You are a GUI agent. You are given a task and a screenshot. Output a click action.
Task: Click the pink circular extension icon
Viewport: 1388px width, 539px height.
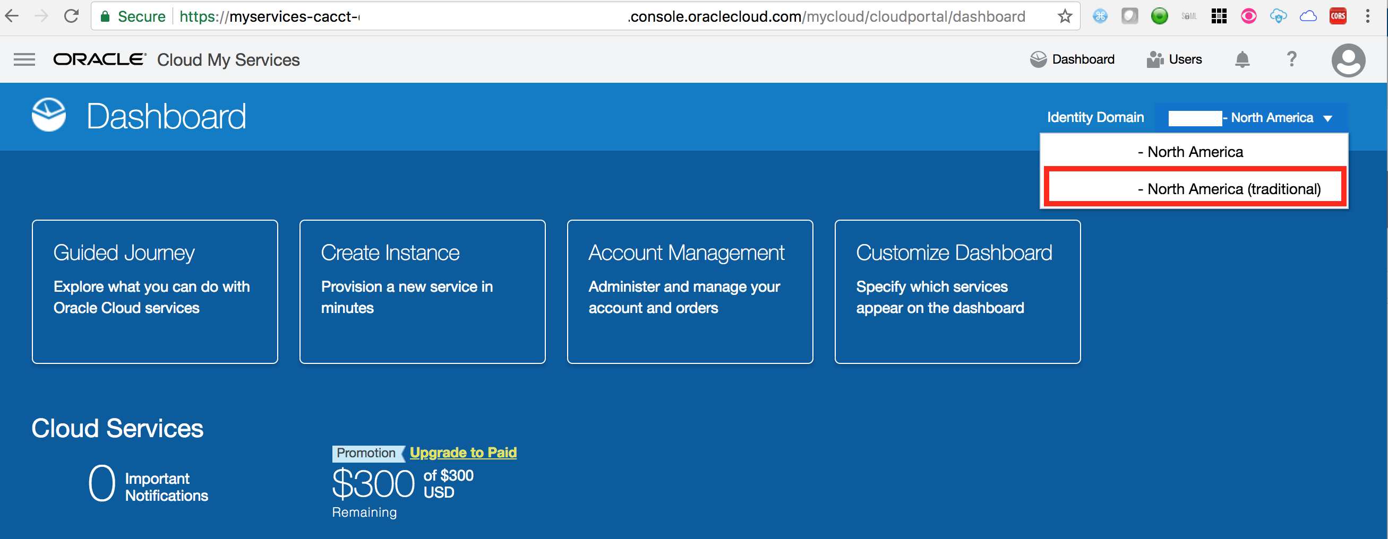1248,16
